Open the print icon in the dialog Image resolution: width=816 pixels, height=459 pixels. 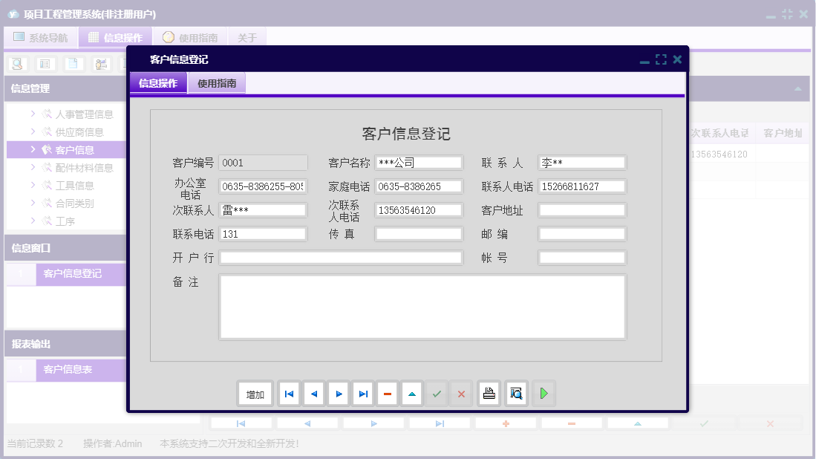(489, 393)
